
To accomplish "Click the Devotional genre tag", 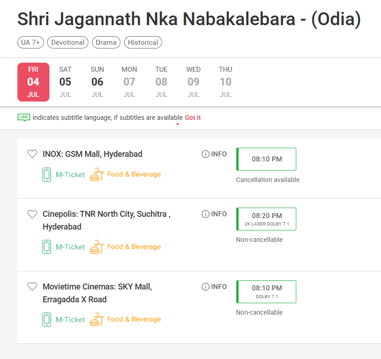I will [68, 43].
